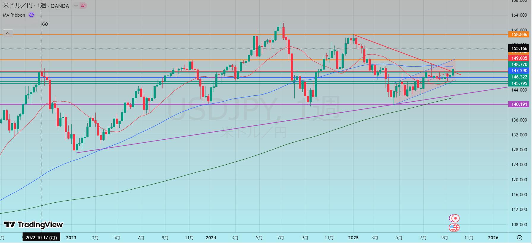This screenshot has width=532, height=244.
Task: Click the 2022-10-17 date label on time axis
Action: pyautogui.click(x=41, y=237)
